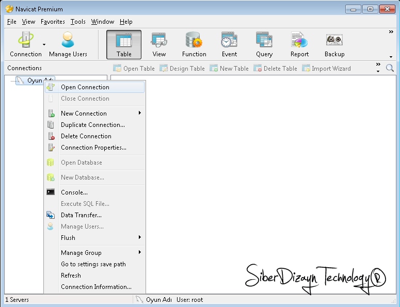This screenshot has height=307, width=400.
Task: Expand the Flush submenu arrow
Action: click(x=139, y=237)
